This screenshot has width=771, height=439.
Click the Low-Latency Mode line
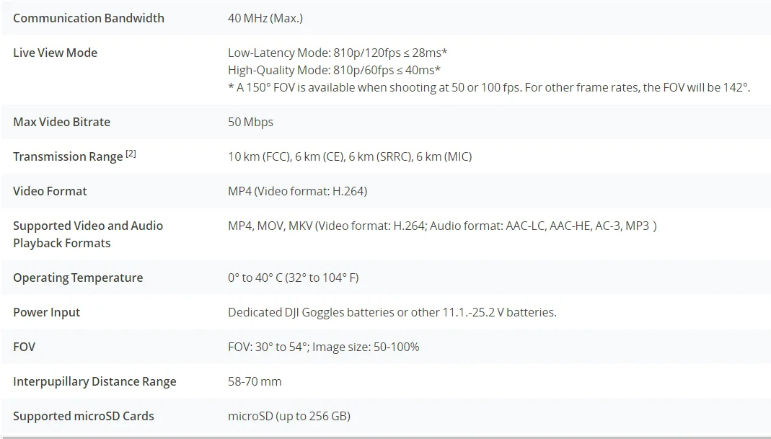click(x=338, y=53)
